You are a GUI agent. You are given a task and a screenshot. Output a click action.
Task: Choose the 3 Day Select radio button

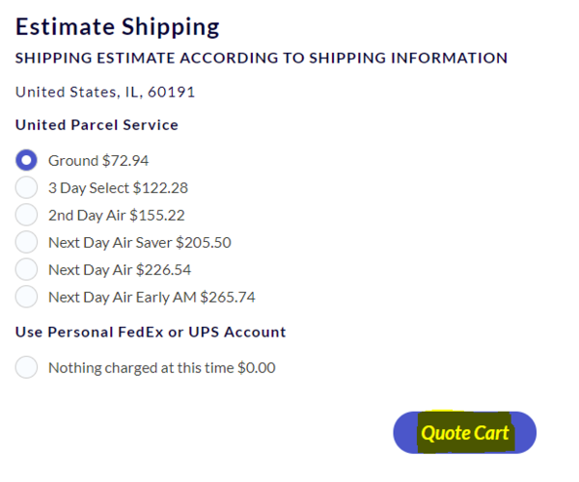(27, 187)
